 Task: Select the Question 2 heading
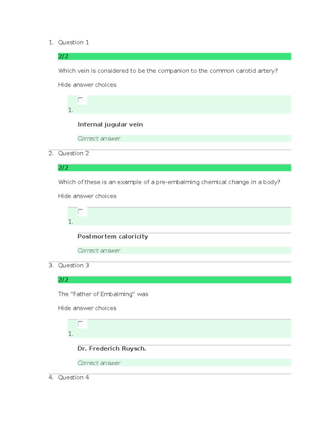[73, 154]
